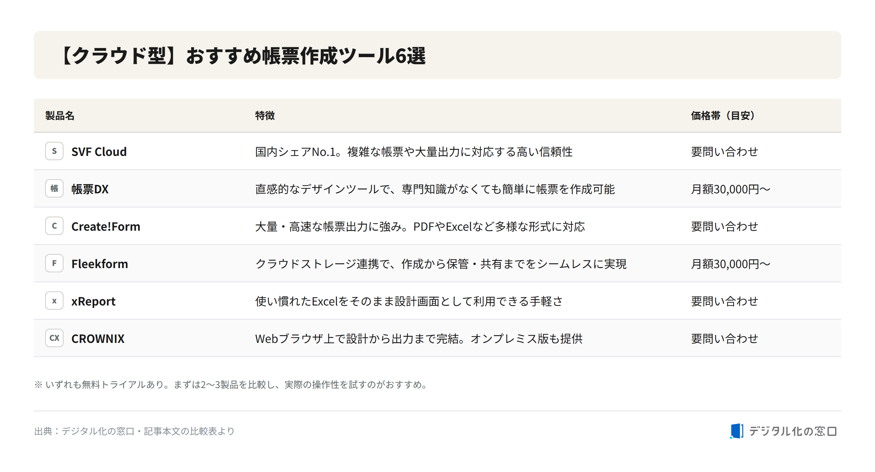The image size is (875, 472).
Task: Click the Fleekform 'F' badge icon
Action: (54, 263)
